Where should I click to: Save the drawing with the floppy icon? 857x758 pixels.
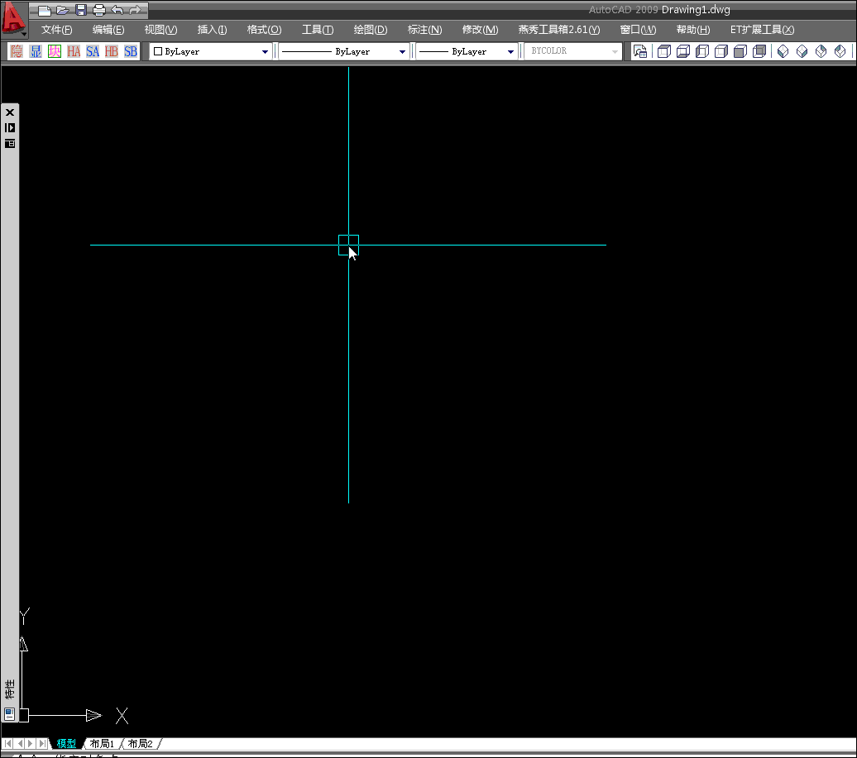pos(81,10)
